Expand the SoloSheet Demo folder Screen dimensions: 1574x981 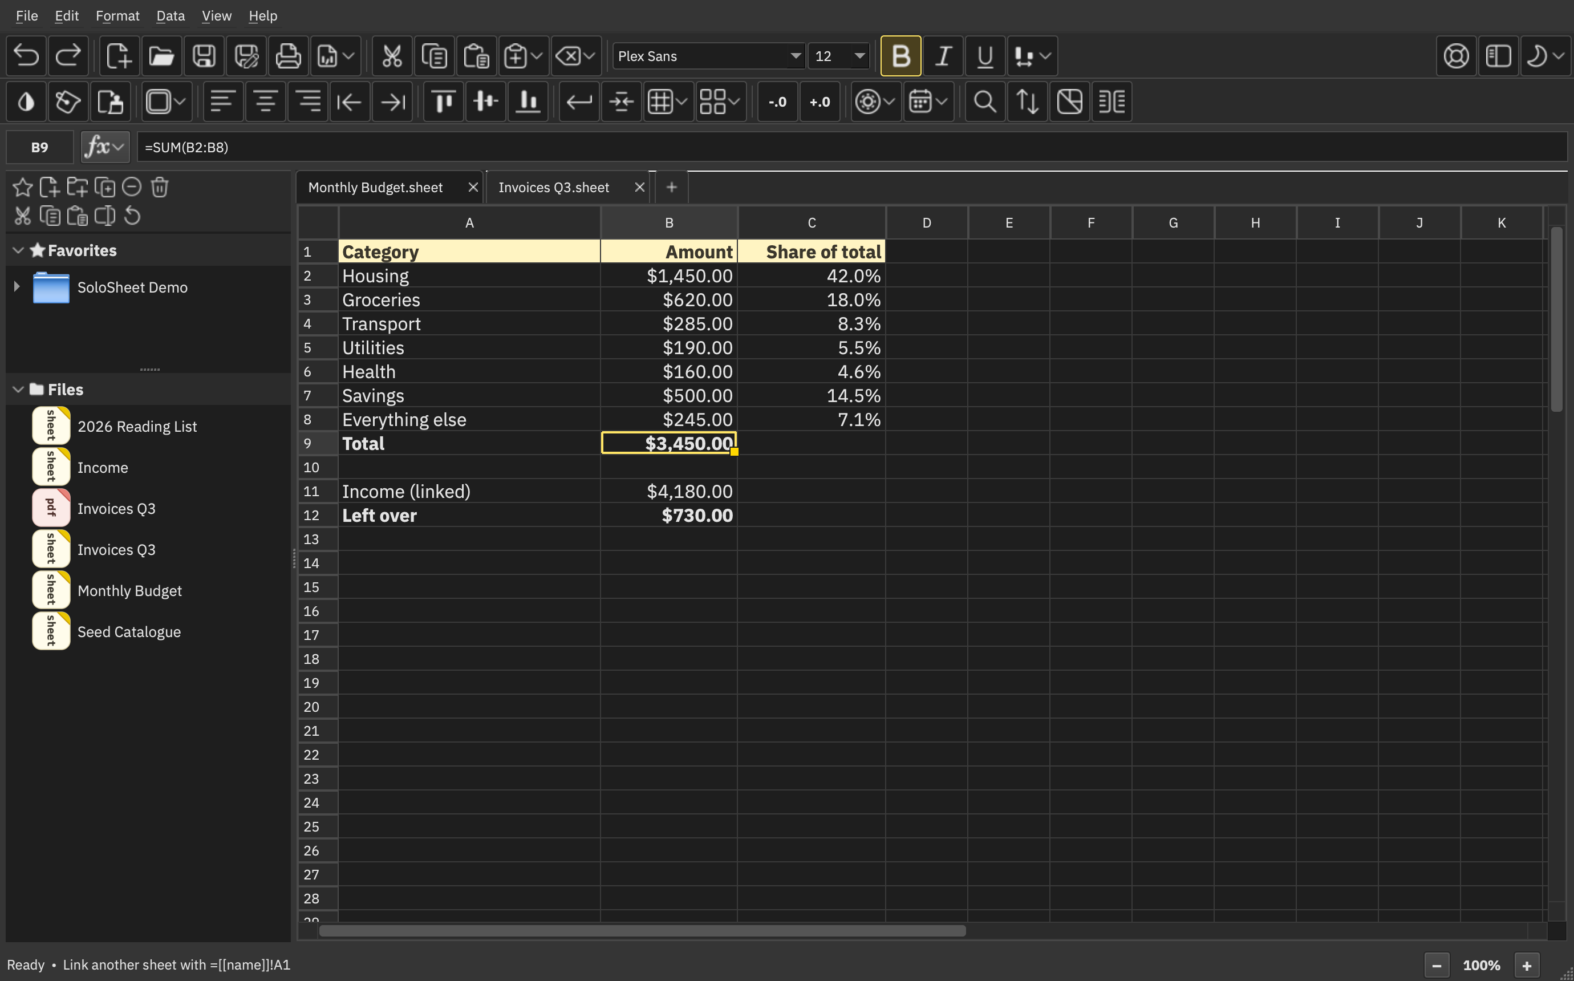[x=17, y=286]
